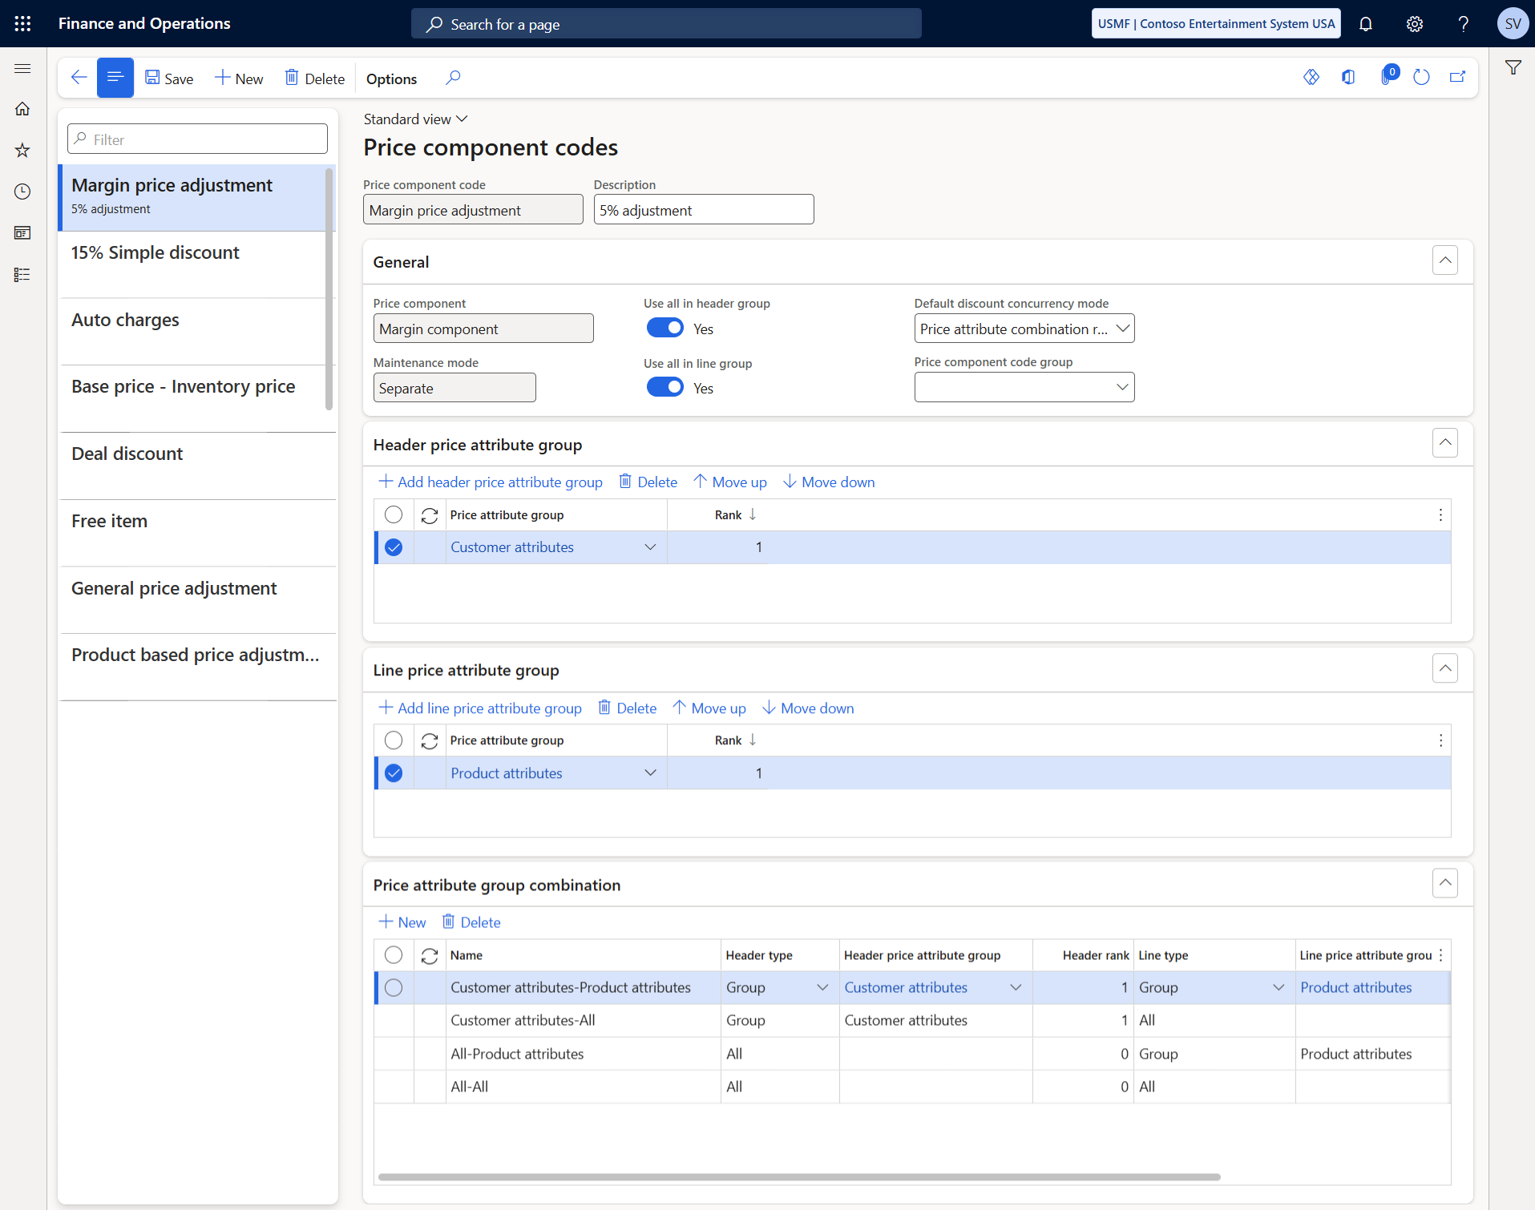Click Move up in header attribute group
Viewport: 1535px width, 1210px height.
729,482
